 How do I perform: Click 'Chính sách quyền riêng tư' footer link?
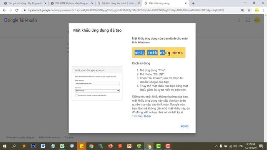click(20, 137)
